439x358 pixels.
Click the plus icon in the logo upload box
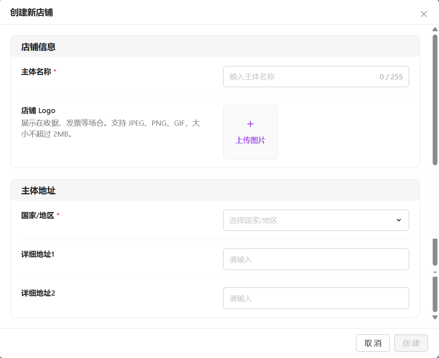click(x=250, y=124)
